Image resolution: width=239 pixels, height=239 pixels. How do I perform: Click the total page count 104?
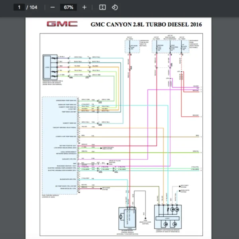[x=33, y=7]
